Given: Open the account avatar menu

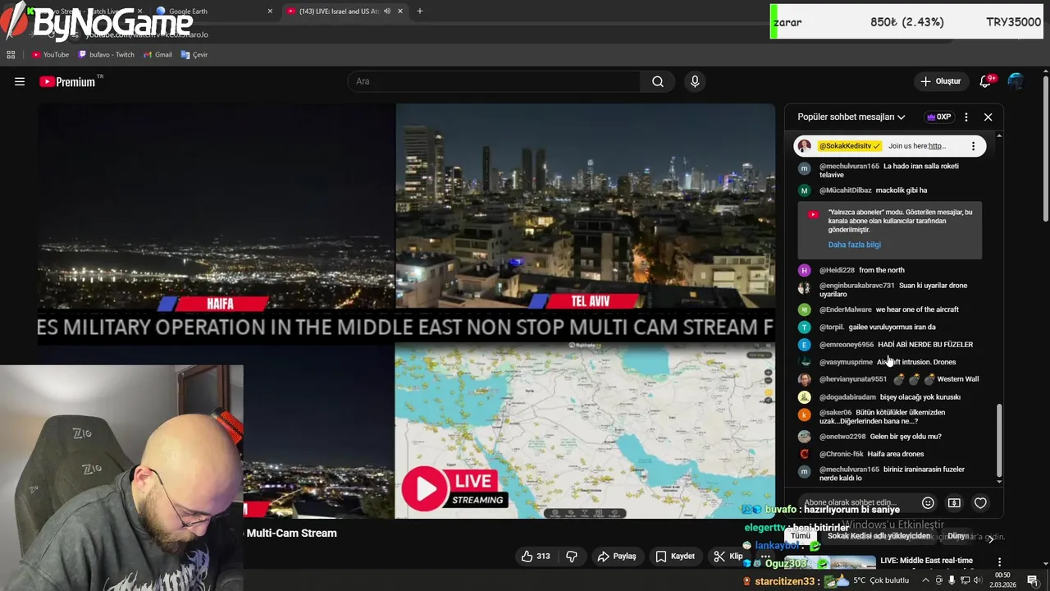Looking at the screenshot, I should pyautogui.click(x=1016, y=81).
